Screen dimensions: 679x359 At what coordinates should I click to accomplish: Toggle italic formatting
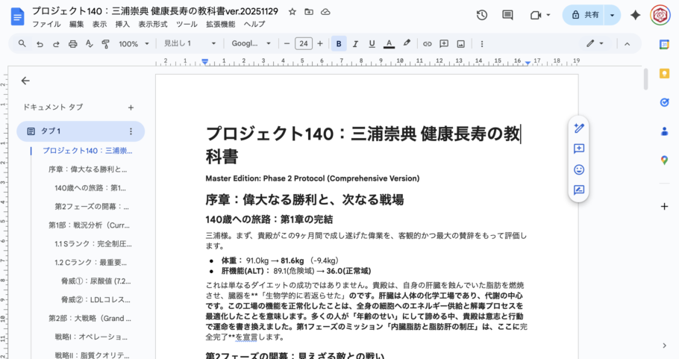(x=355, y=44)
